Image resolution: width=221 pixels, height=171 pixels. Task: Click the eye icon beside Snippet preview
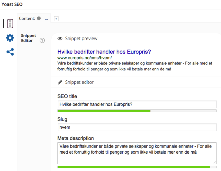(60, 39)
